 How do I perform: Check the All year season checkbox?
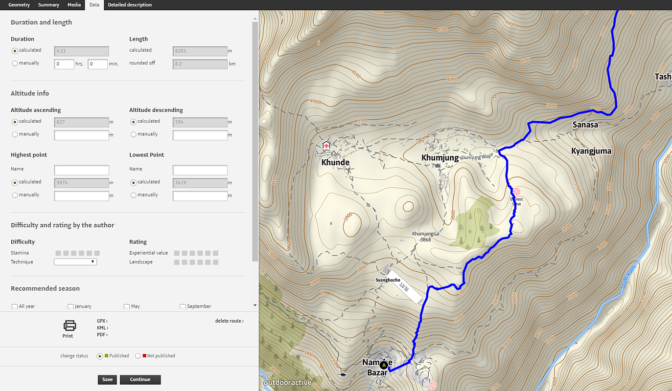15,307
